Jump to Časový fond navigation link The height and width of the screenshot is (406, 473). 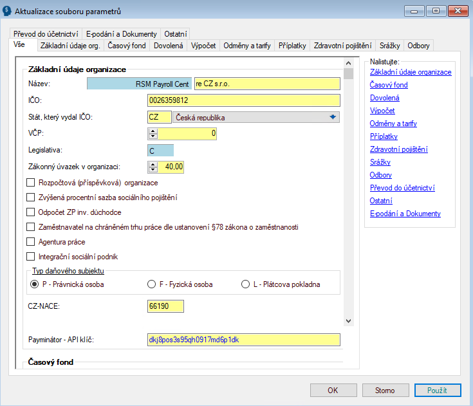(389, 85)
